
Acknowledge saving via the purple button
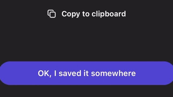pos(86,73)
